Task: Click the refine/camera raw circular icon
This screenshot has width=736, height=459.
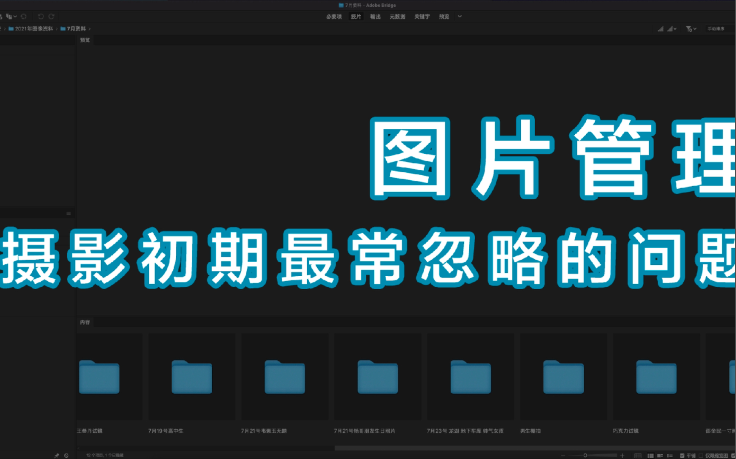Action: click(x=24, y=17)
